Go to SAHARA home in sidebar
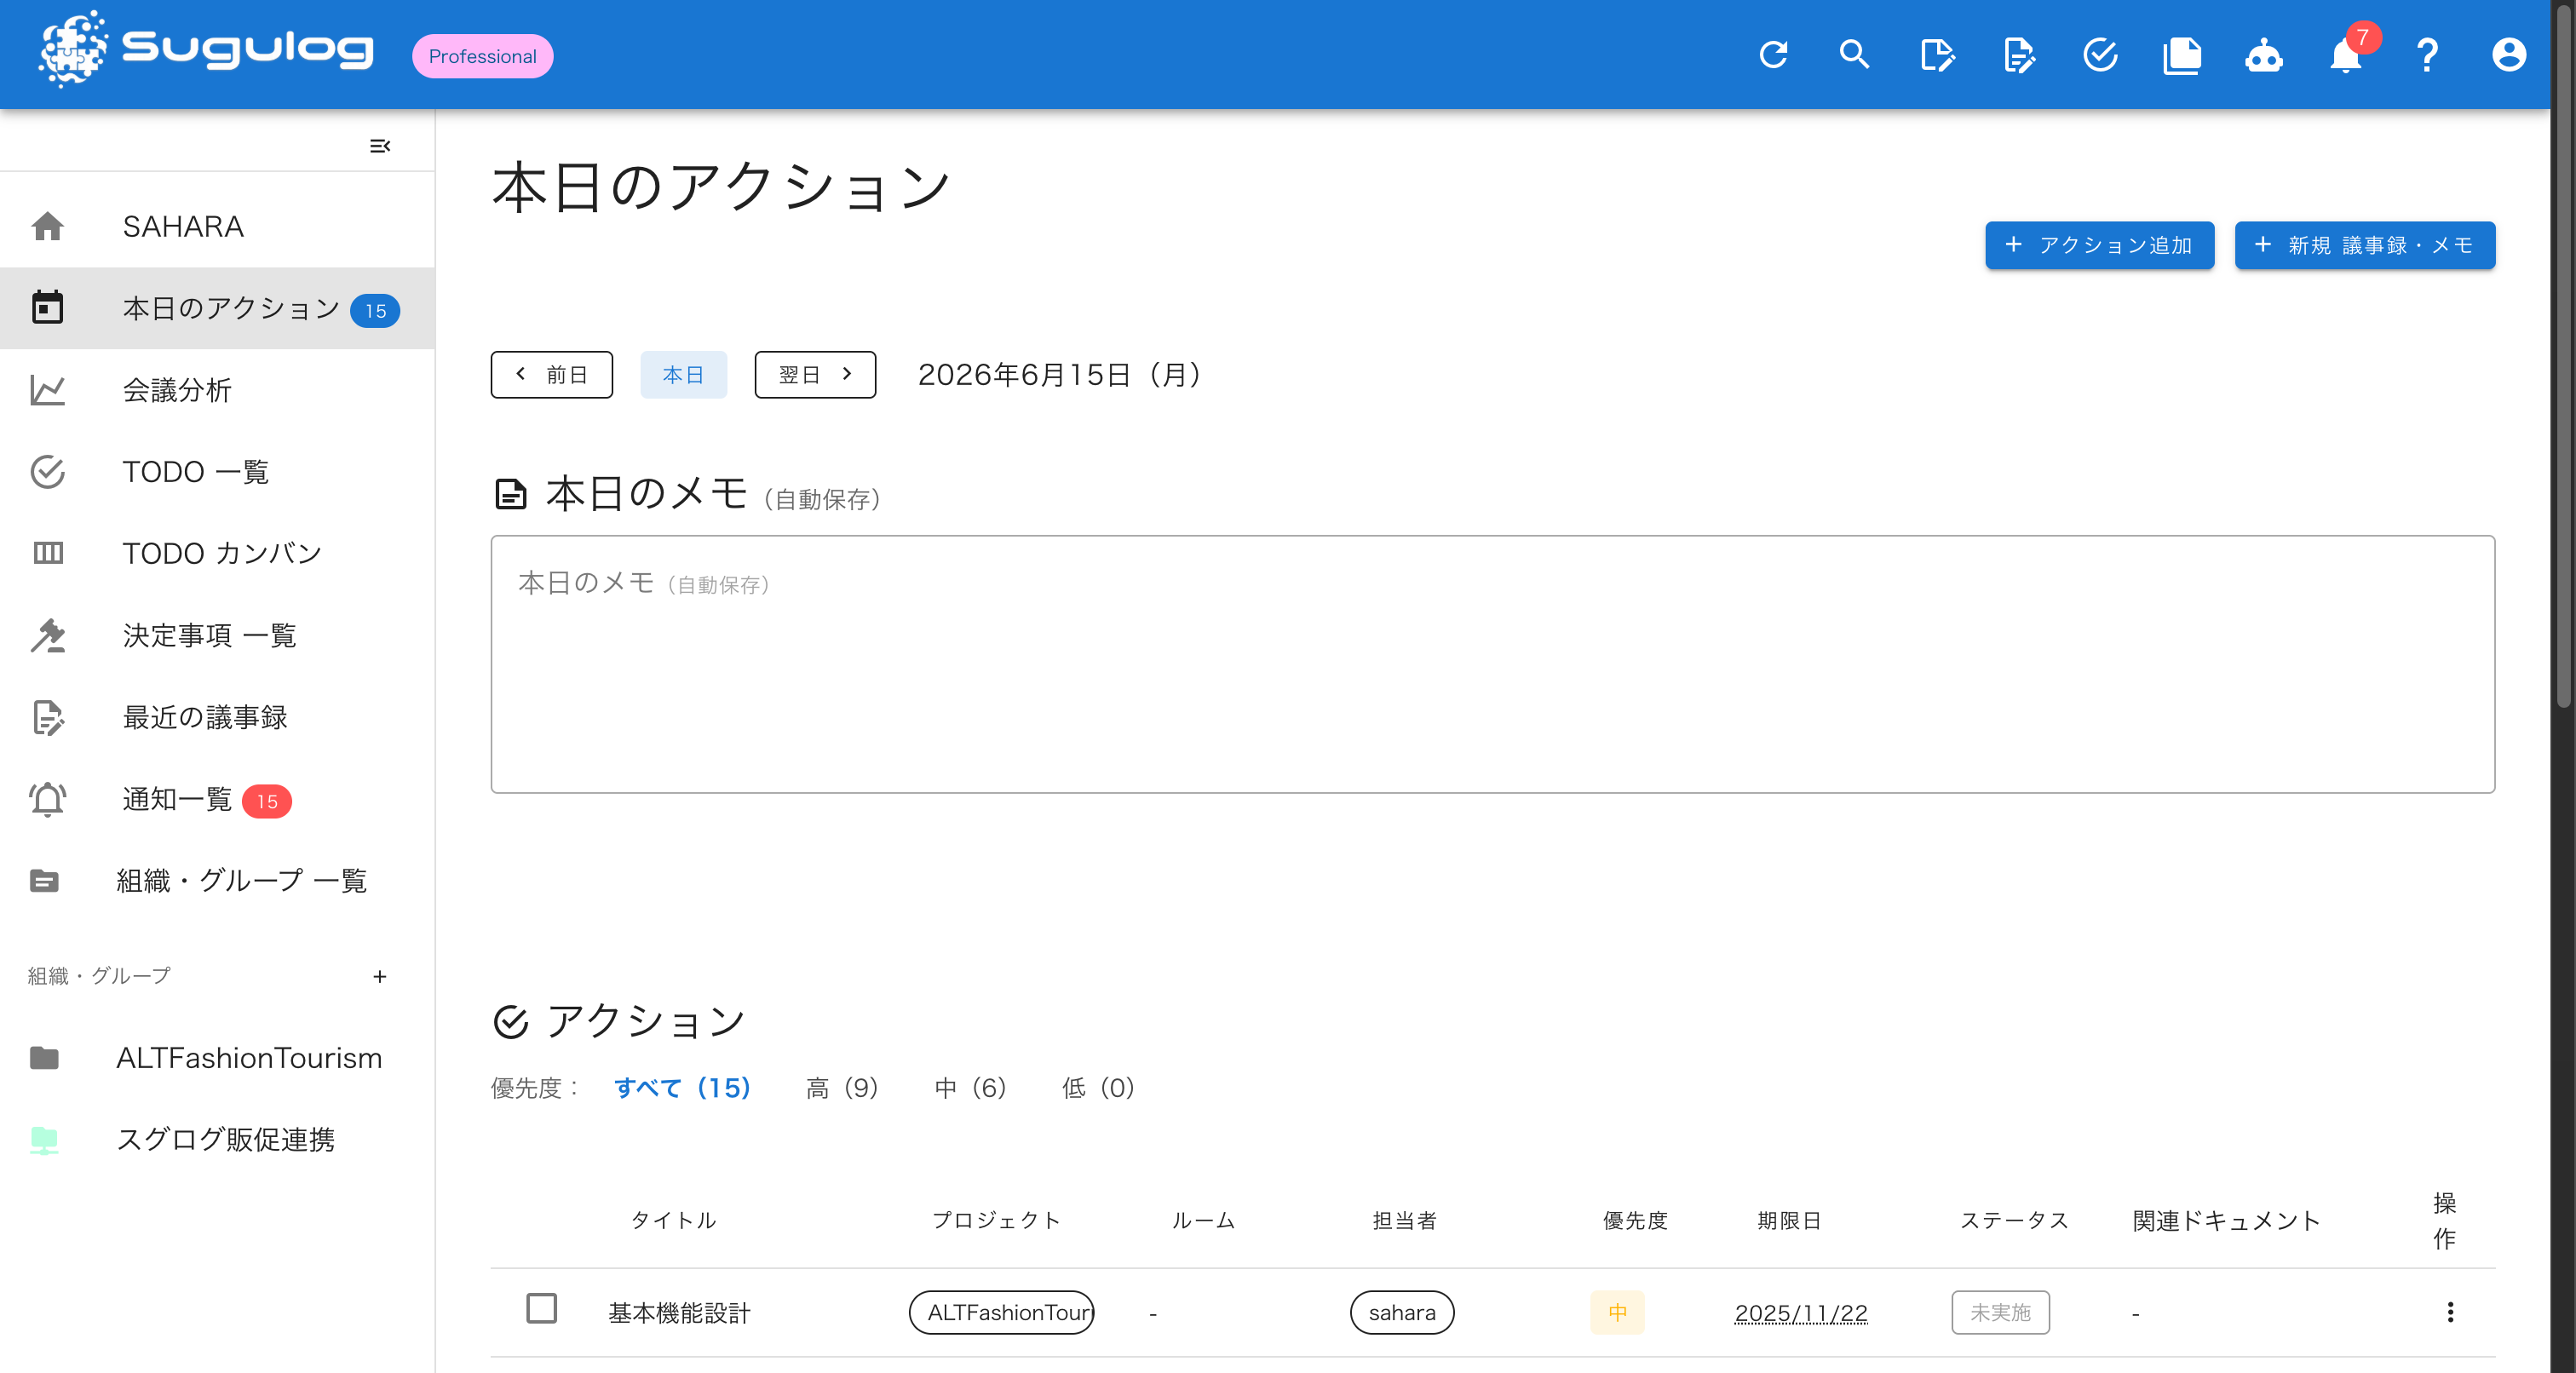 click(217, 227)
